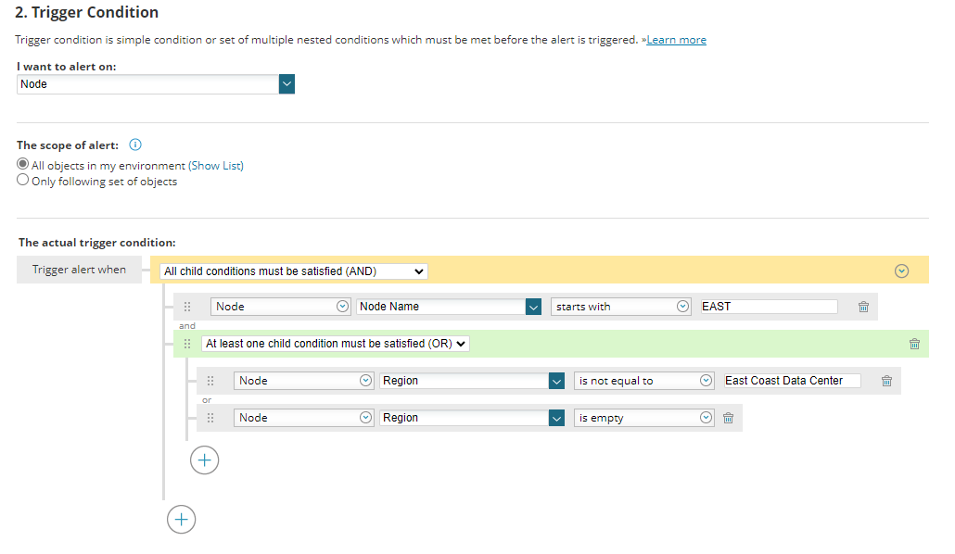The image size is (955, 554).
Task: Open the Learn more link
Action: (676, 40)
